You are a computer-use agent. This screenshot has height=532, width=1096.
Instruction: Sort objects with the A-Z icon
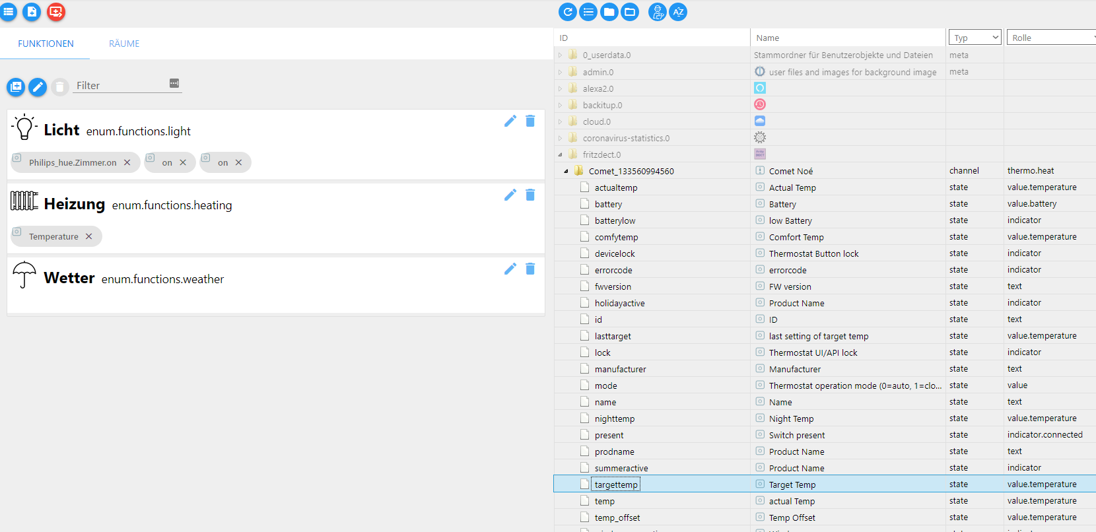tap(678, 12)
